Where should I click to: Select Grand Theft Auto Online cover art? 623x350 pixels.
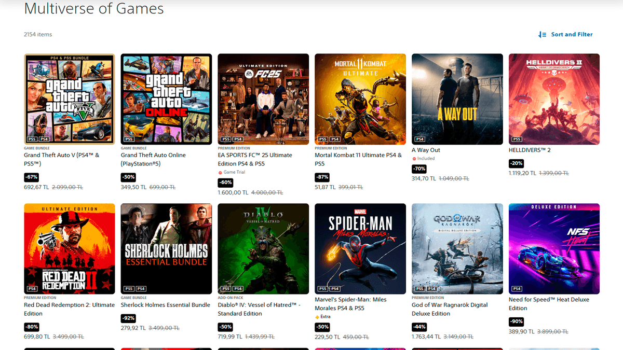click(x=166, y=99)
